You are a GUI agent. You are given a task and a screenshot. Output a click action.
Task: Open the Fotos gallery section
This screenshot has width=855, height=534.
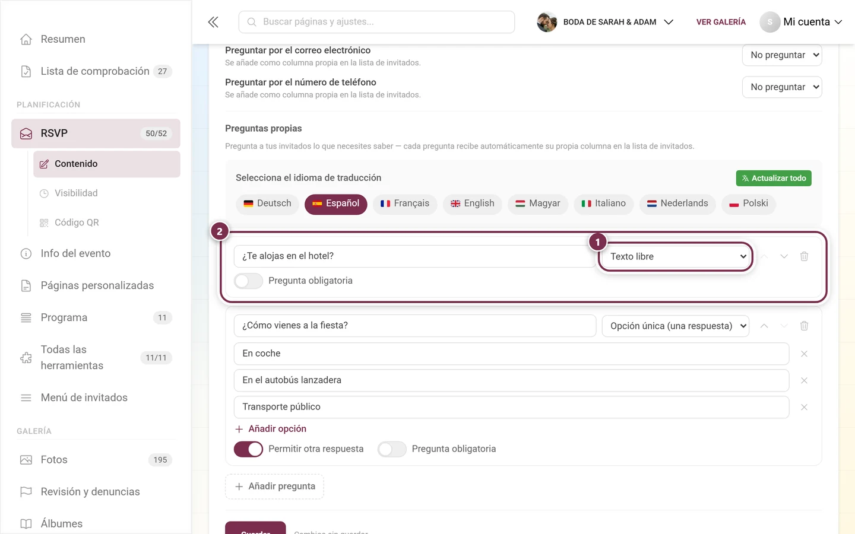point(54,460)
